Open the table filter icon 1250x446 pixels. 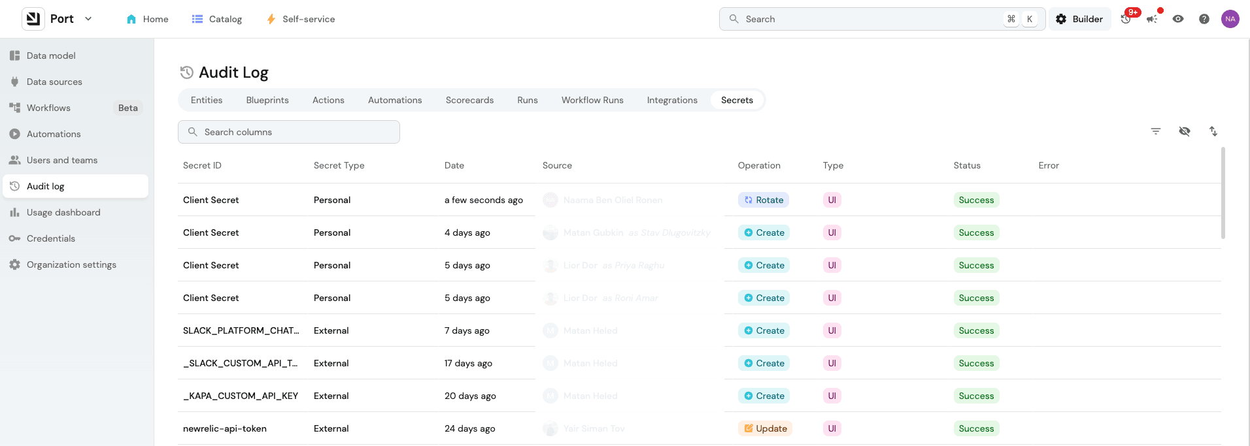(x=1156, y=131)
